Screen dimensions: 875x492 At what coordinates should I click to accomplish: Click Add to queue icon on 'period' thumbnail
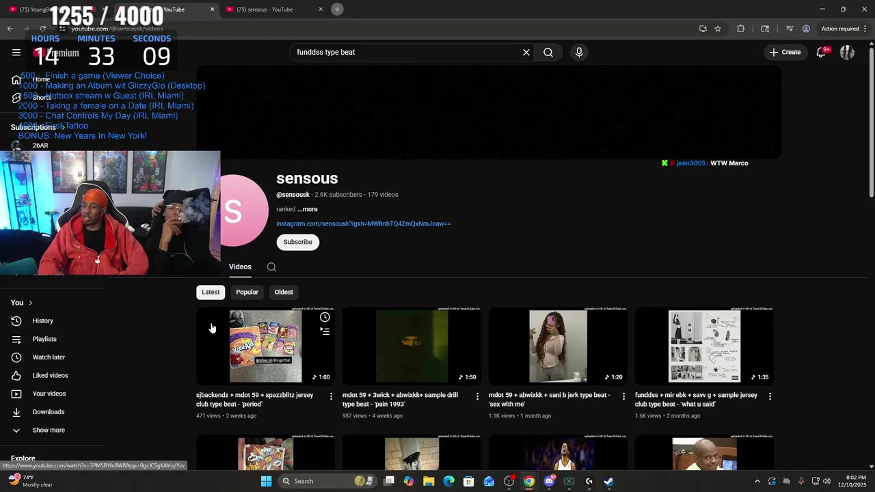pyautogui.click(x=325, y=331)
